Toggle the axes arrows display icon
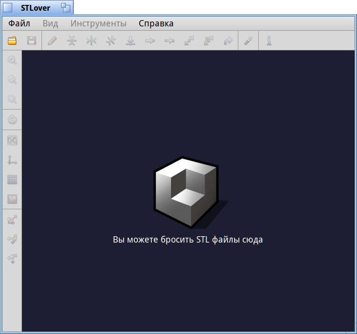The height and width of the screenshot is (334, 357). point(12,160)
